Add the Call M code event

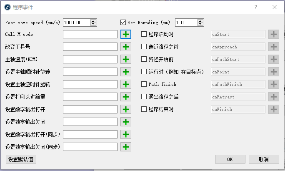click(x=126, y=34)
